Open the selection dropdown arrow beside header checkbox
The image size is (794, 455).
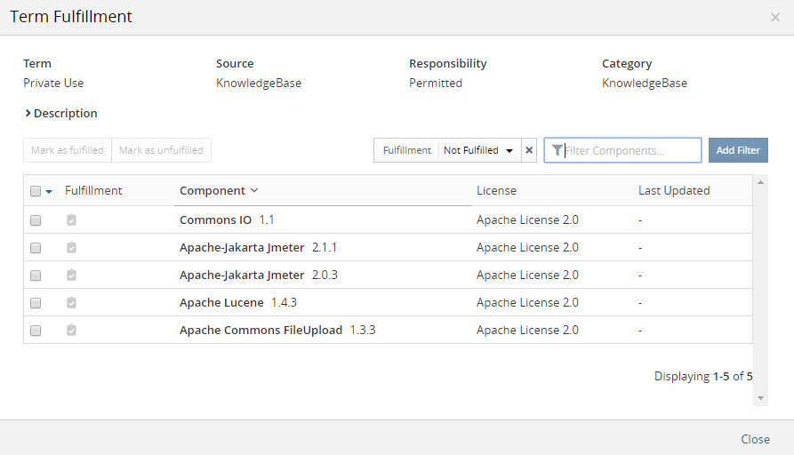[49, 191]
